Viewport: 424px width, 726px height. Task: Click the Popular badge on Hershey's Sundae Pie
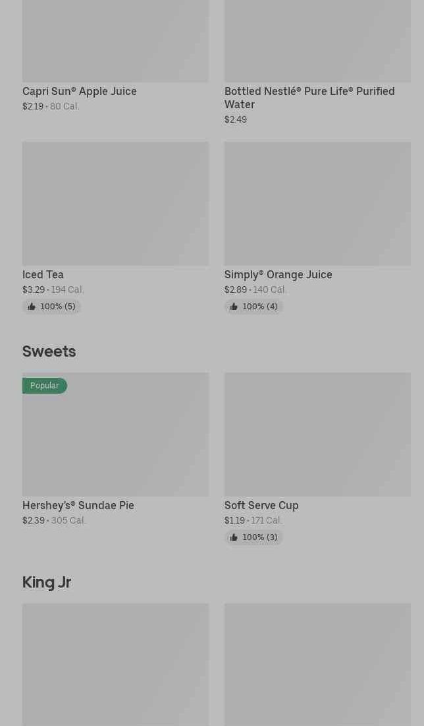coord(44,386)
